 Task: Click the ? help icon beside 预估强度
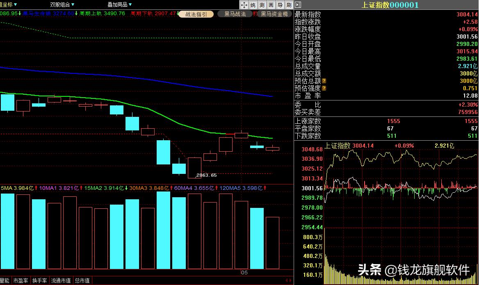324,88
